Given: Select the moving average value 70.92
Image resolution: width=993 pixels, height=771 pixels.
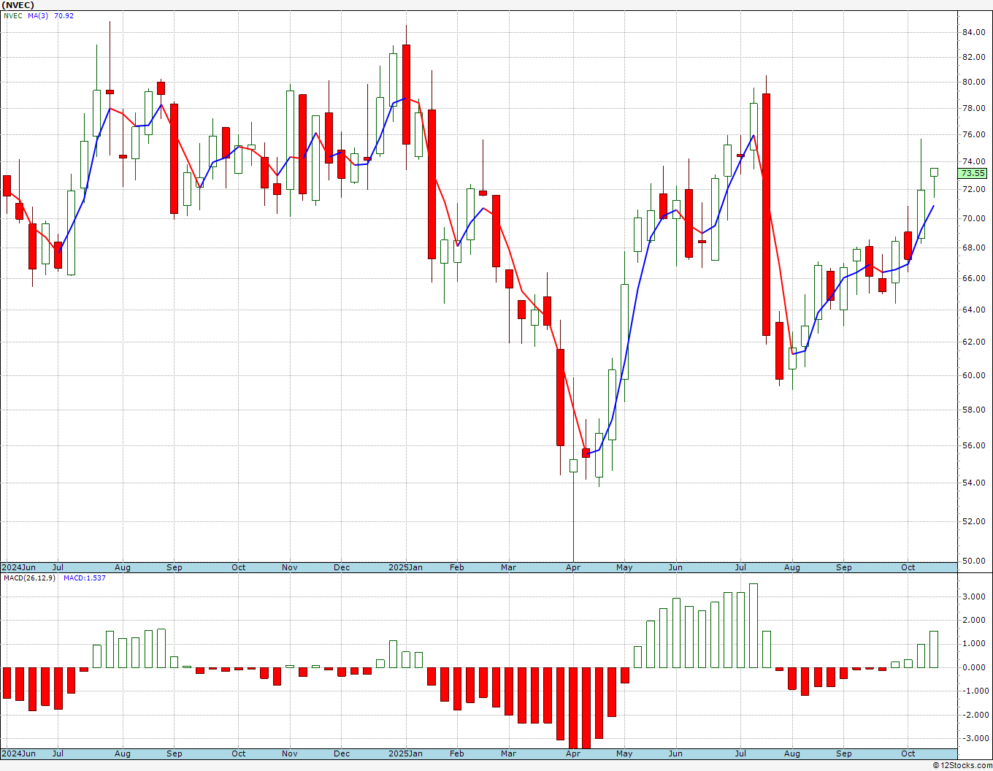Looking at the screenshot, I should click(64, 16).
